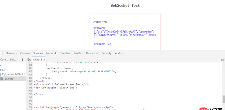The image size is (225, 110).
Task: Toggle the navigator sidebar icon
Action: point(29,59)
